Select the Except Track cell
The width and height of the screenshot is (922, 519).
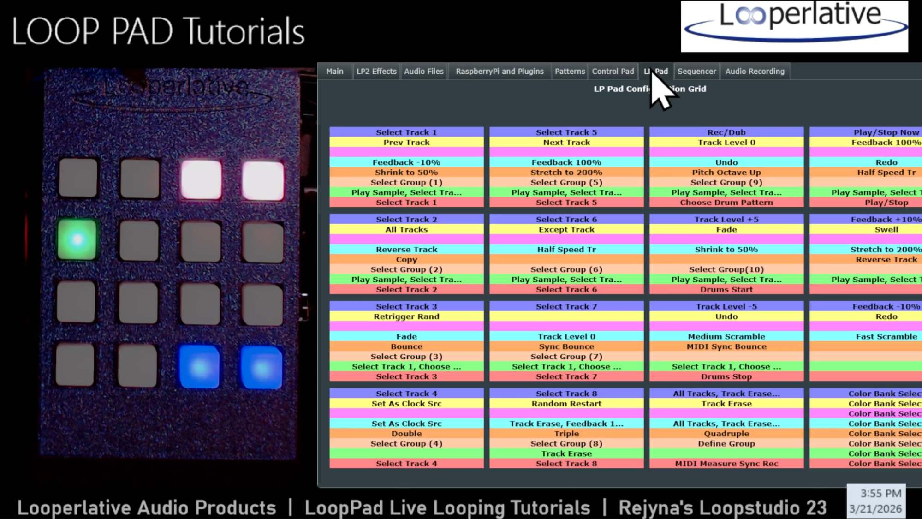[x=566, y=230]
